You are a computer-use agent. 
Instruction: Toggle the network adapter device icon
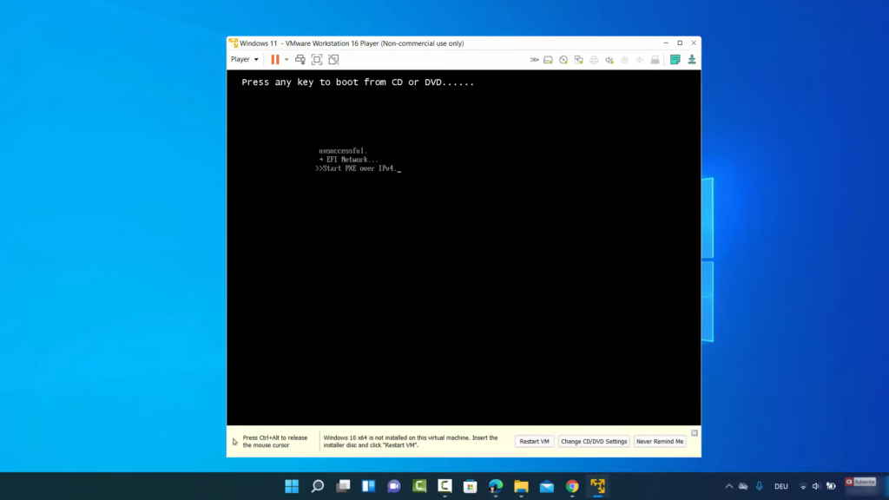coord(578,60)
